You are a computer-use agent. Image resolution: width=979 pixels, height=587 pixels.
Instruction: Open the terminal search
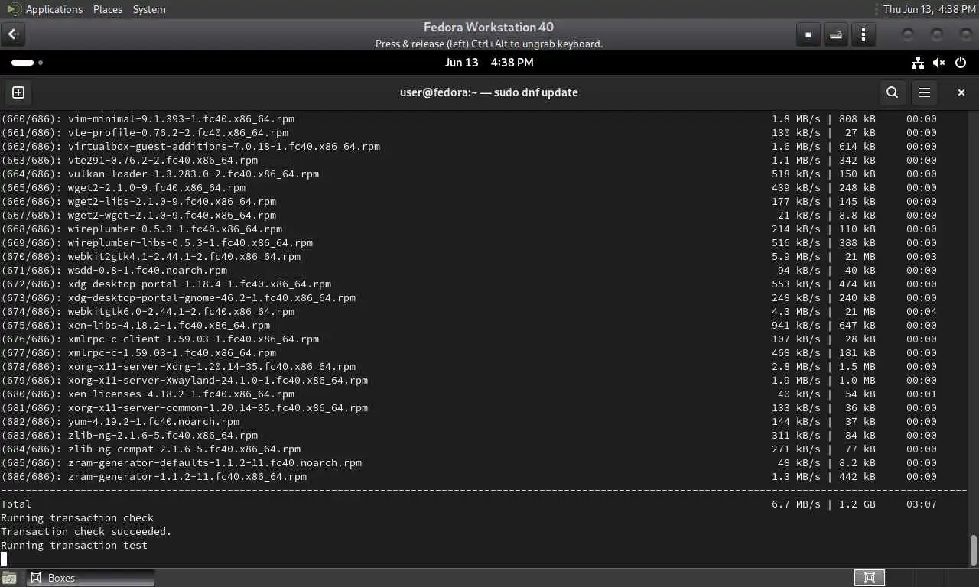[892, 92]
